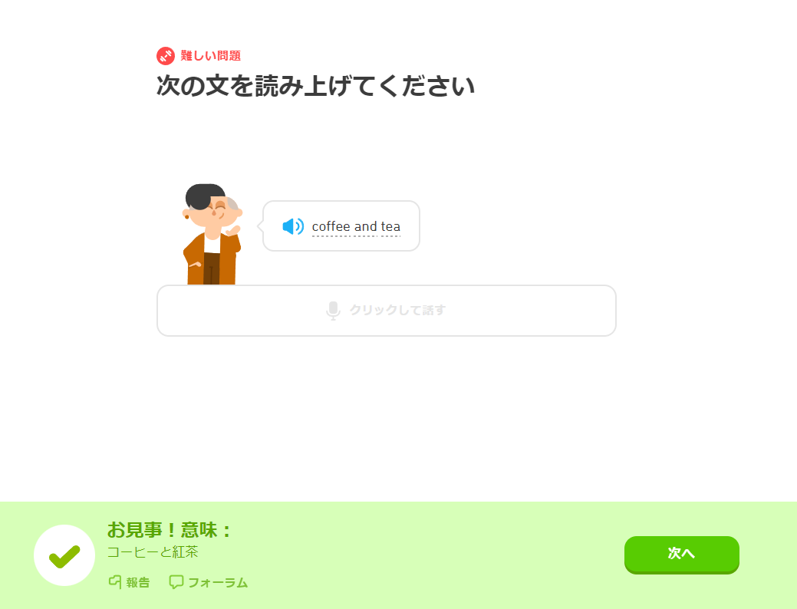Click the 難しい問題 label
The height and width of the screenshot is (609, 797).
coord(210,56)
